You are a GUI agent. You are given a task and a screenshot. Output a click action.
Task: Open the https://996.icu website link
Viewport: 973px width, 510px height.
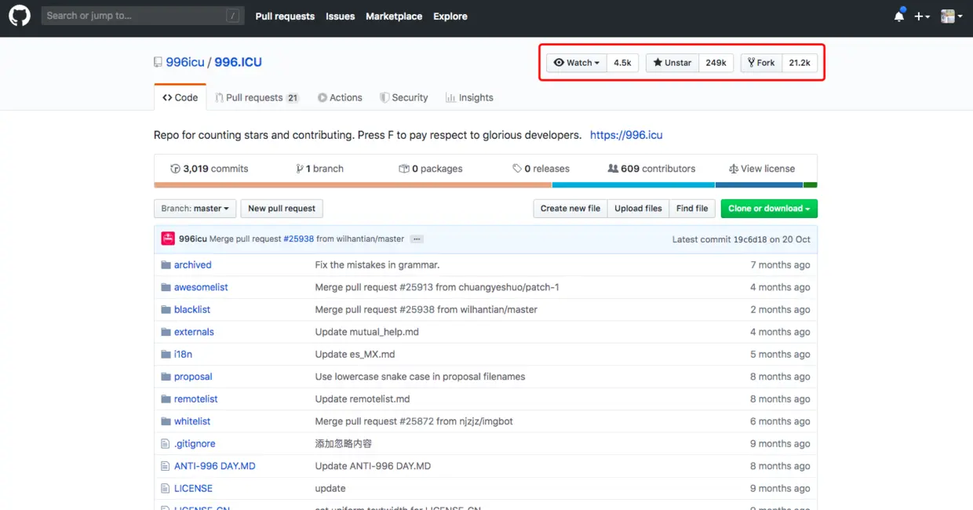(x=626, y=135)
